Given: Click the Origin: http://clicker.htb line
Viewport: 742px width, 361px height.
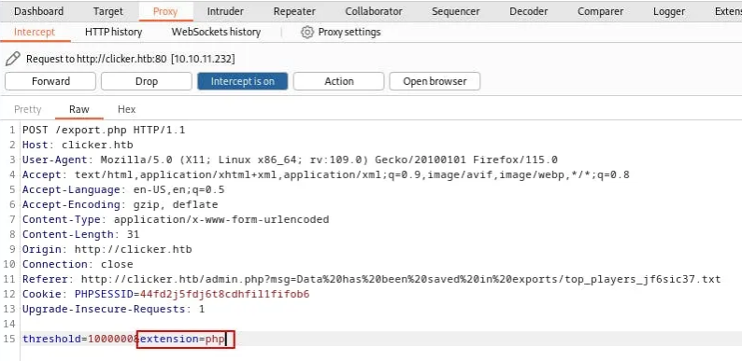Looking at the screenshot, I should tap(107, 249).
